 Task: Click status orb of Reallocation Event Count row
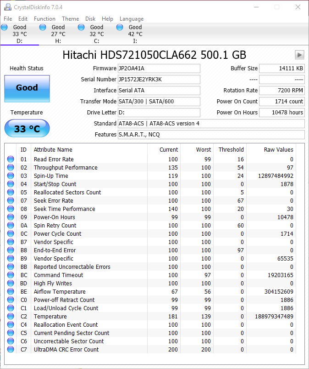(x=11, y=324)
